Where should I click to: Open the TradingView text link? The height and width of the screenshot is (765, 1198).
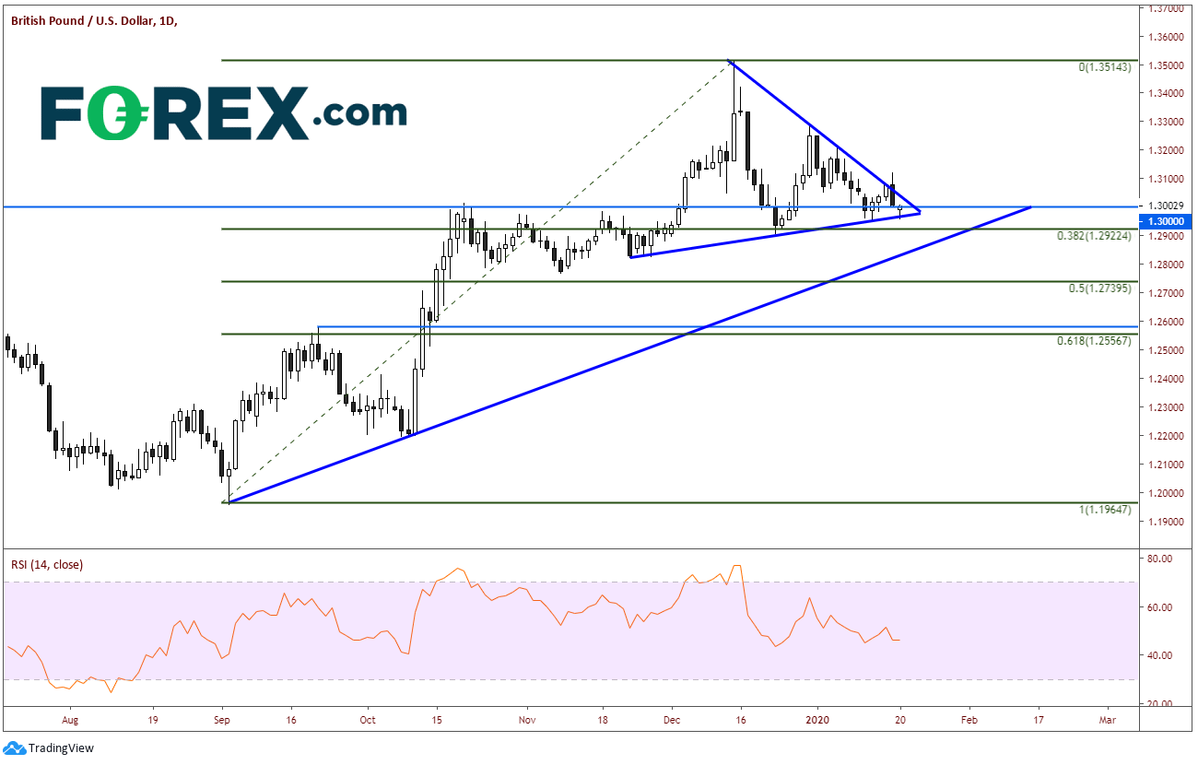click(61, 748)
